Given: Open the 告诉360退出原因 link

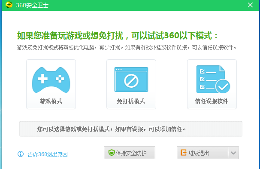Looking at the screenshot, I should pos(48,154).
